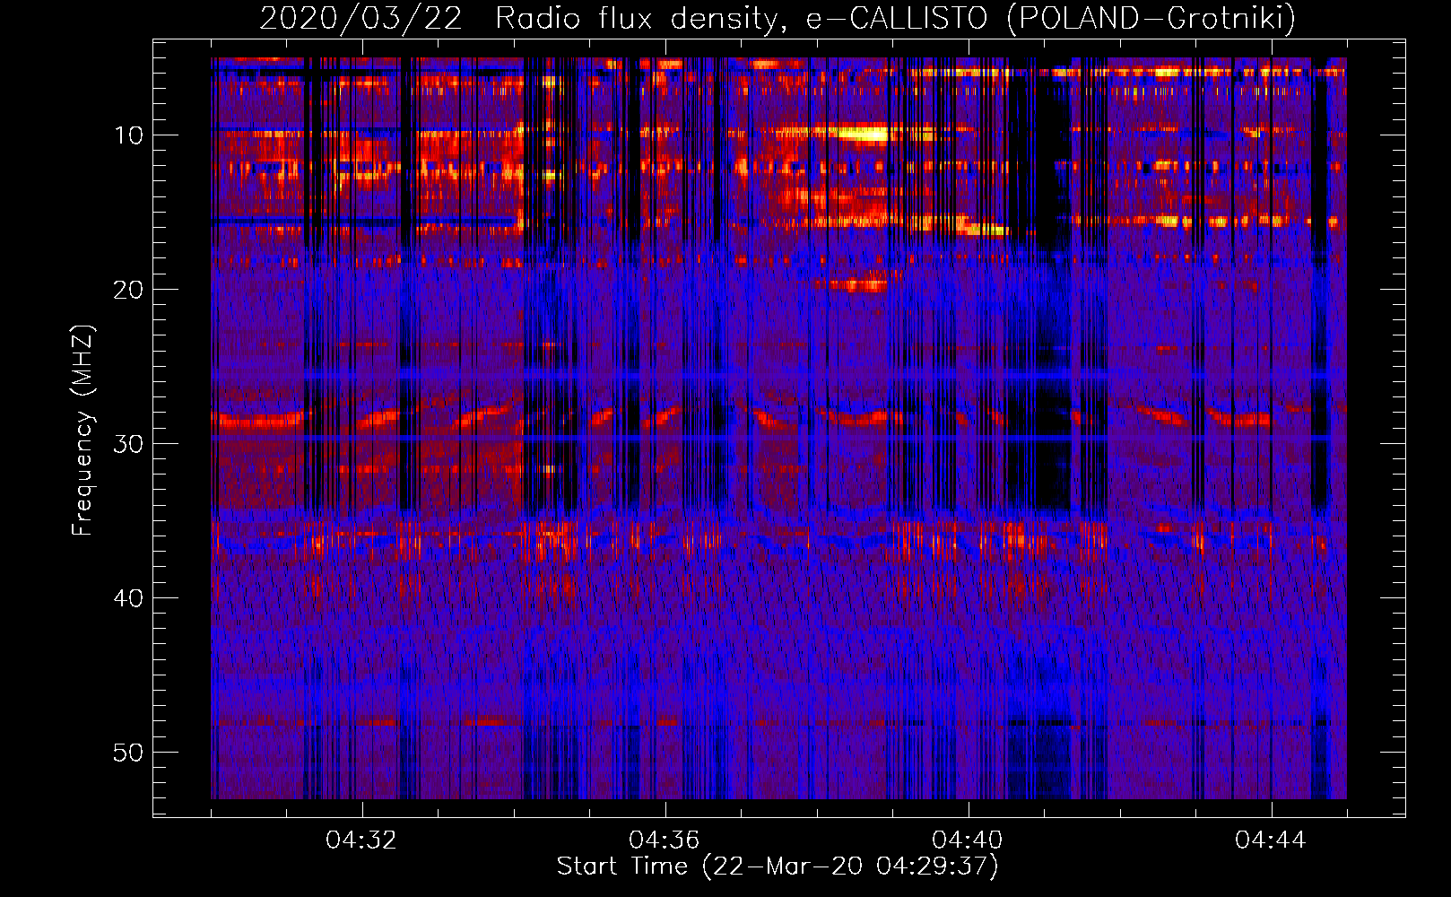Image resolution: width=1451 pixels, height=897 pixels.
Task: Click the 'Frequency (MHZ)' axis label
Action: click(82, 431)
